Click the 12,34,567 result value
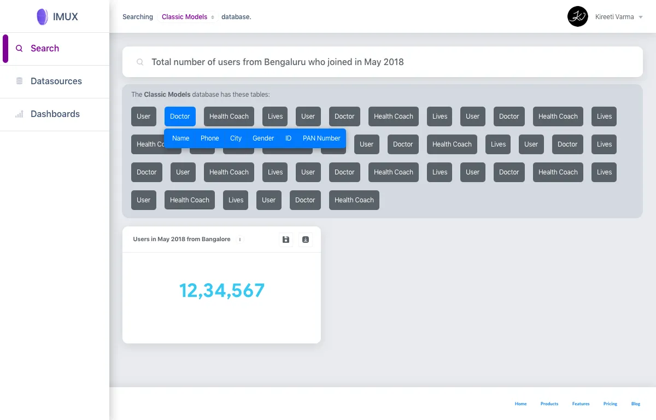 click(x=222, y=290)
